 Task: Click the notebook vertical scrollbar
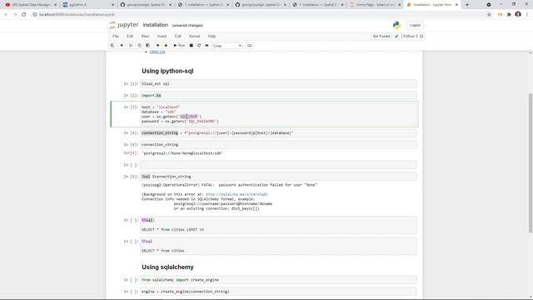coord(531,163)
